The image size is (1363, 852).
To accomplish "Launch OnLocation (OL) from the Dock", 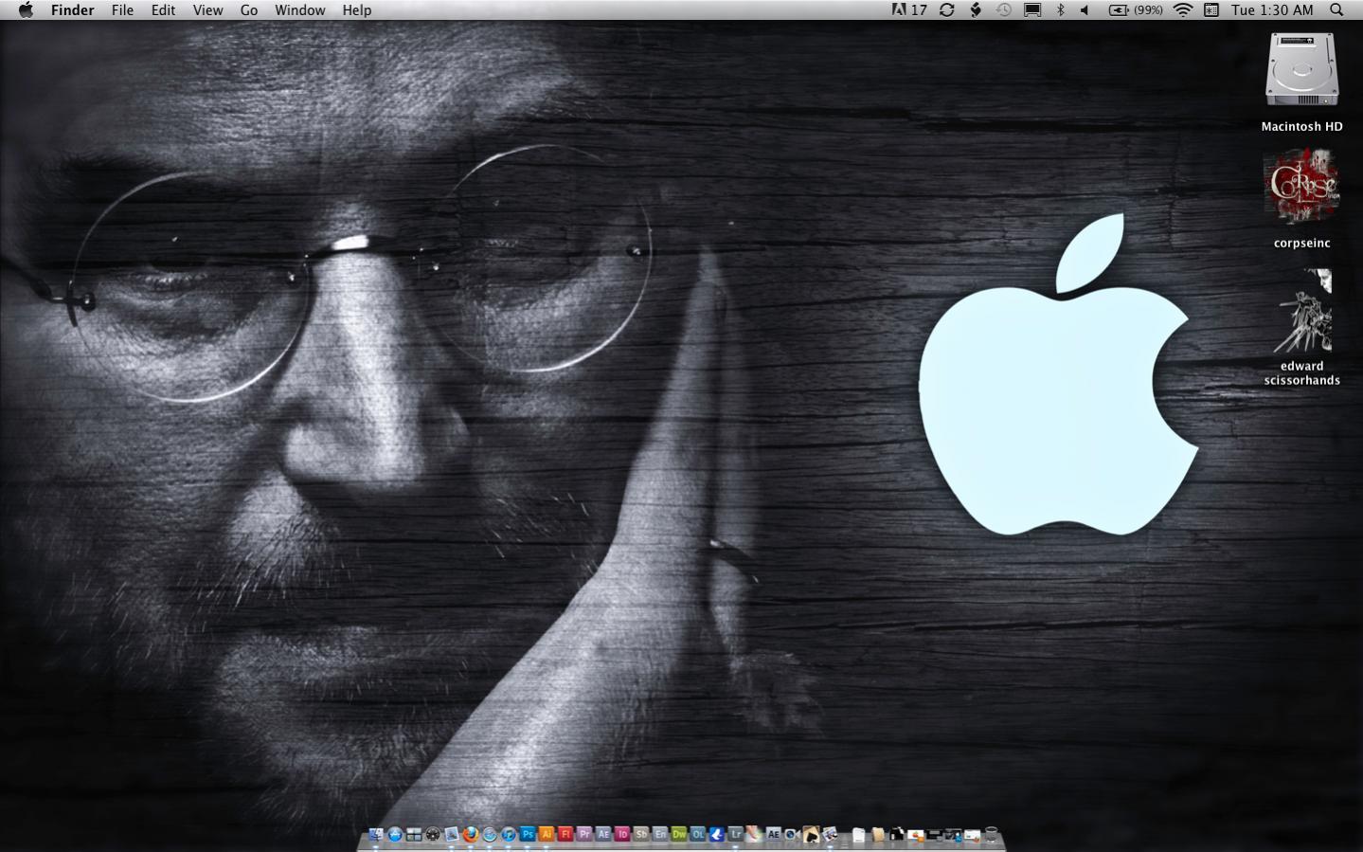I will click(698, 834).
